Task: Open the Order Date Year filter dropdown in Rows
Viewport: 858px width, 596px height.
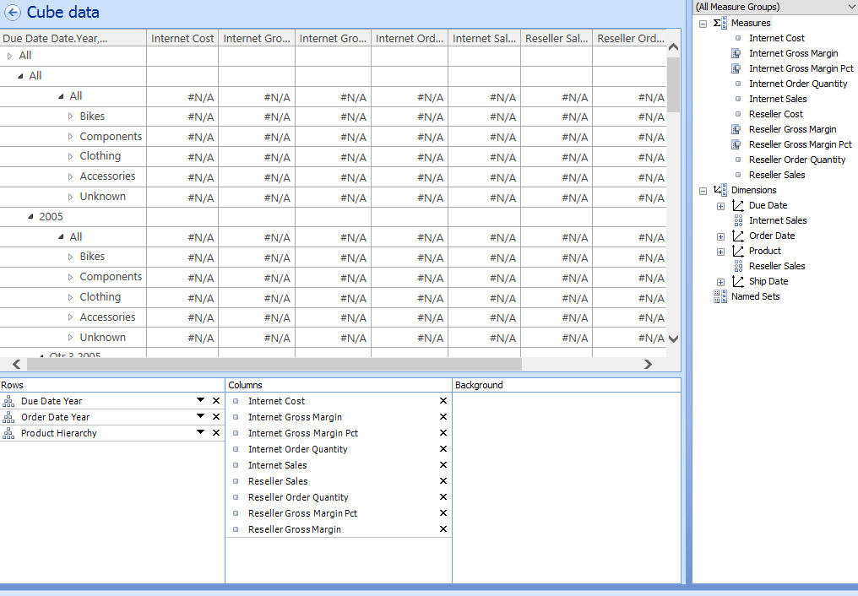Action: (x=201, y=417)
